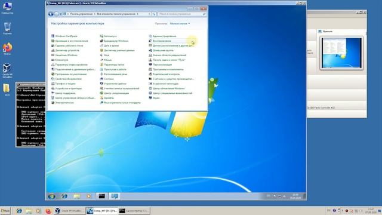Open Персонализация (Personalization)
Viewport: 382px width, 215px height.
tap(161, 64)
